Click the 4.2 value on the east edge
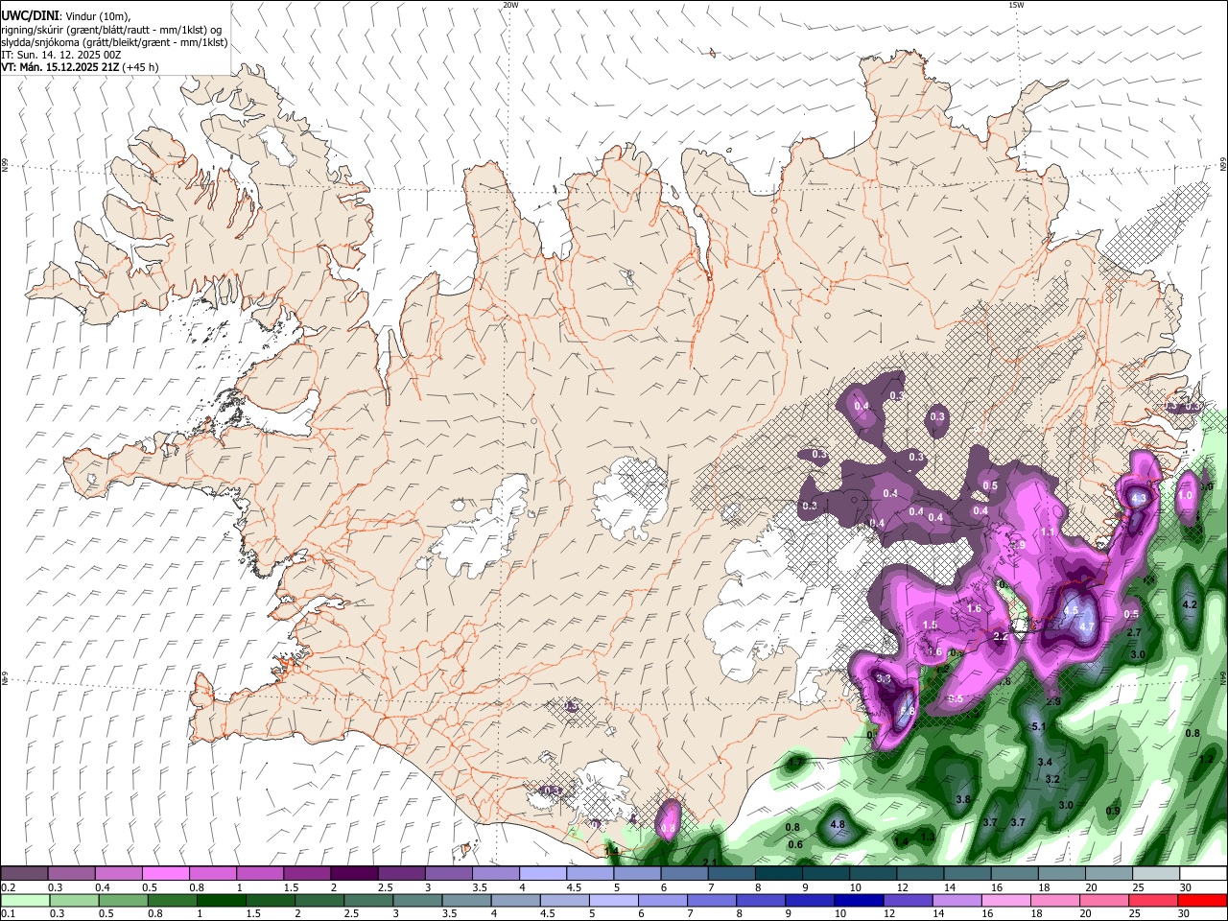1228x921 pixels. pos(1190,605)
